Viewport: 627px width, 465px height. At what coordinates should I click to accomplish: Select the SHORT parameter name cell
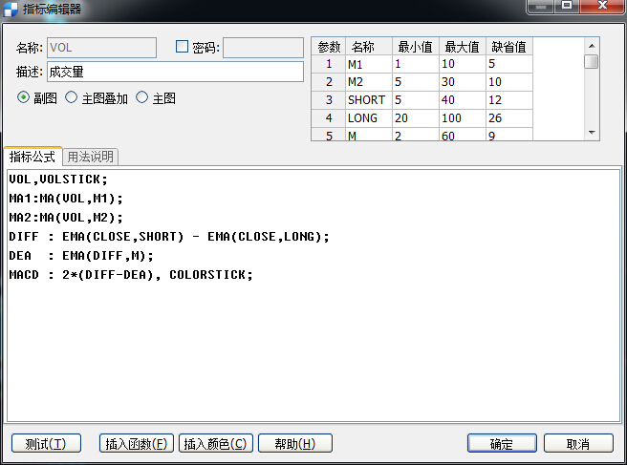coord(367,100)
